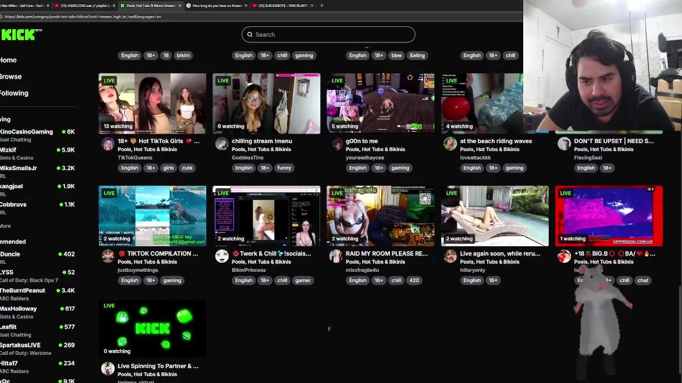Click the browser address bar URL
The width and height of the screenshot is (682, 383).
[83, 16]
